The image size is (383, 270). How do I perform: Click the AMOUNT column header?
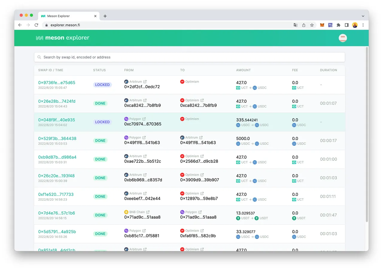[x=243, y=70]
